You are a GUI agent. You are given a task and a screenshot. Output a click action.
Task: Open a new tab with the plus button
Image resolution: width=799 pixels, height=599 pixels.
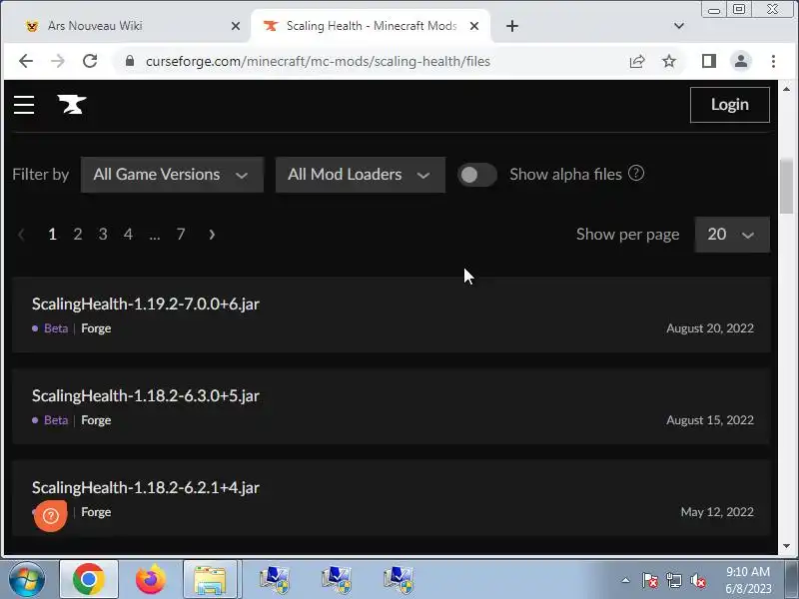point(512,26)
